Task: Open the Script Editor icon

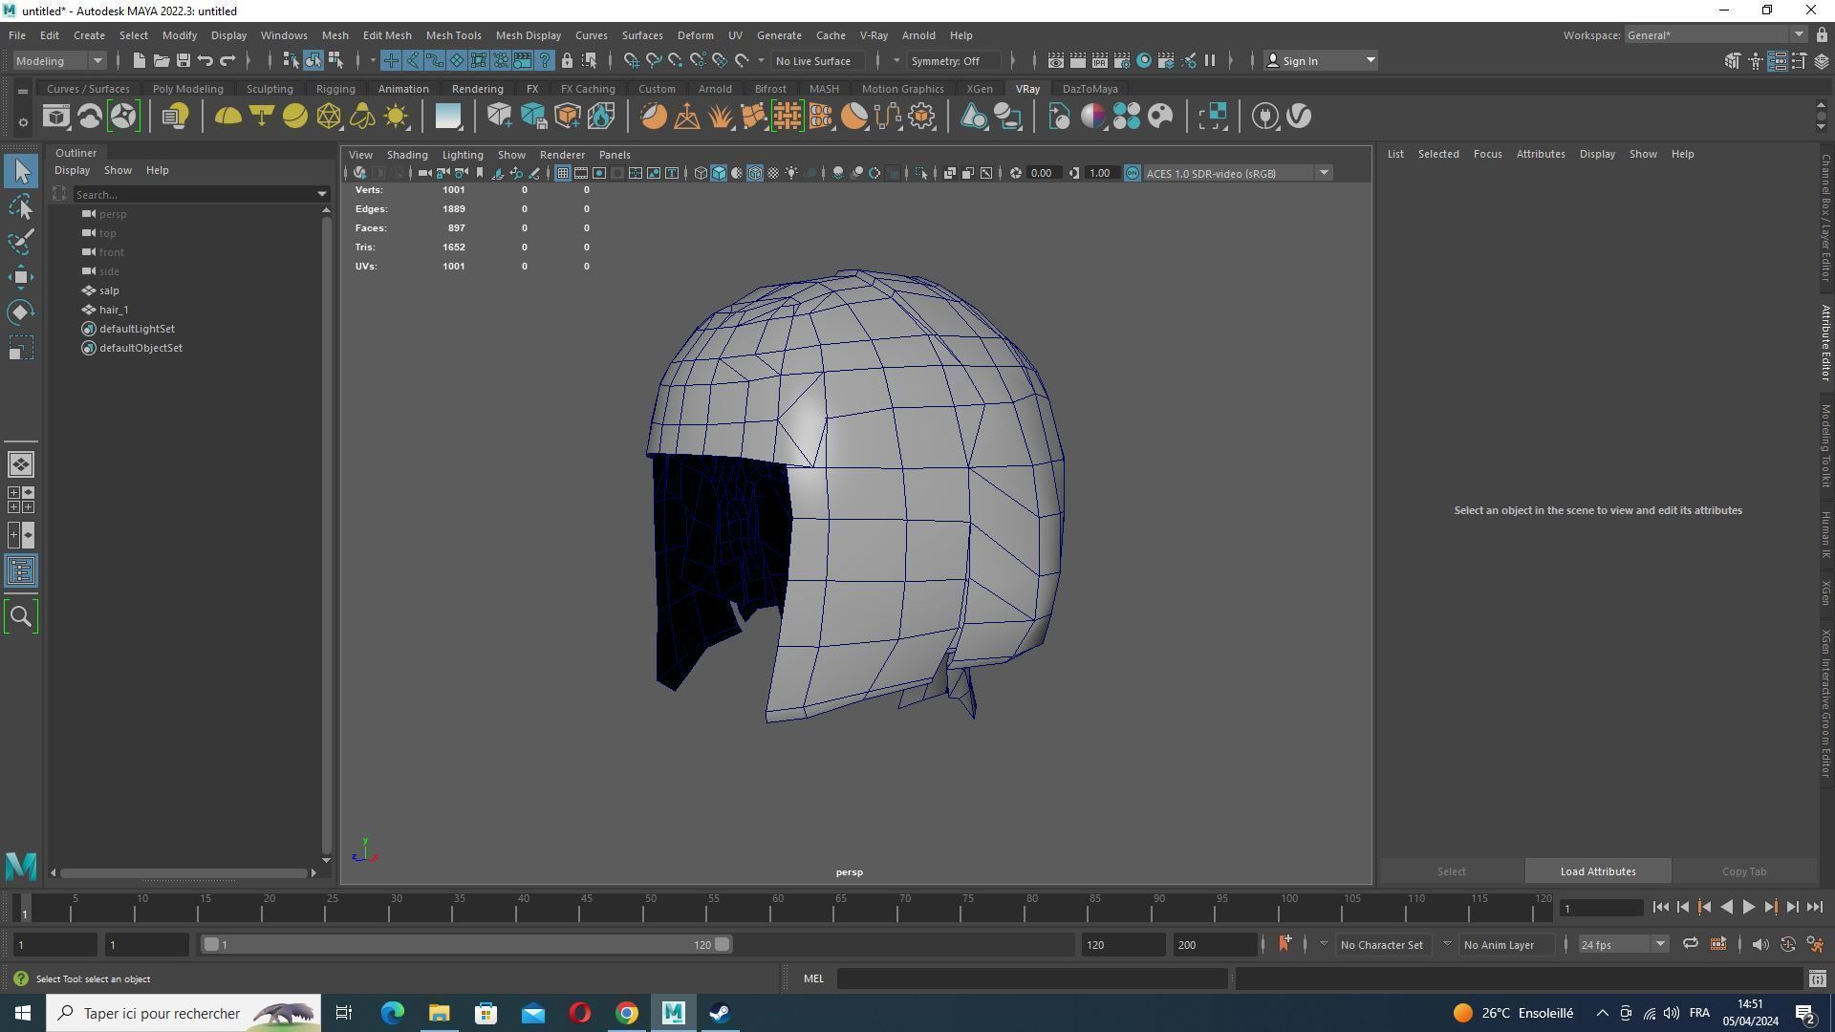Action: [x=1817, y=978]
